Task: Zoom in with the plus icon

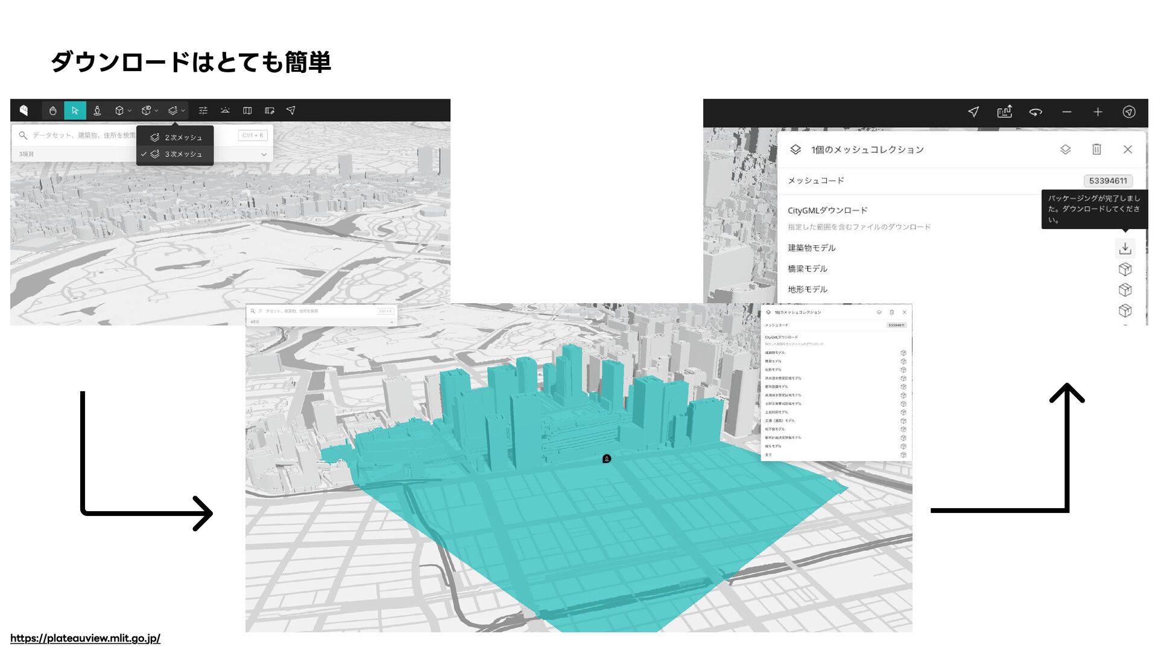Action: click(1098, 112)
